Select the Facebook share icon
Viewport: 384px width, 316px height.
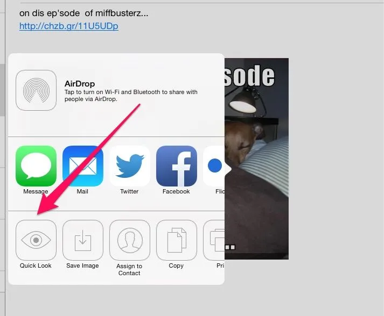click(x=176, y=166)
